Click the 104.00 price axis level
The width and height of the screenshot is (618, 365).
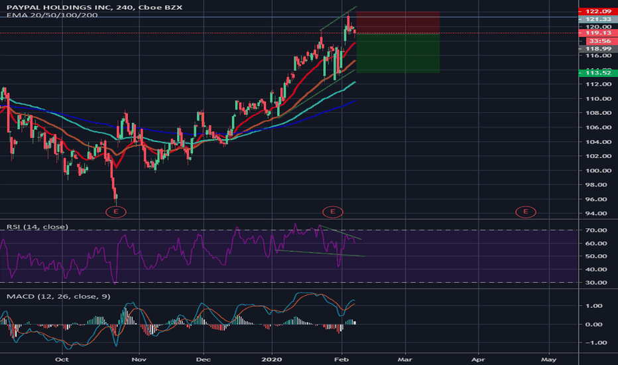coord(598,142)
